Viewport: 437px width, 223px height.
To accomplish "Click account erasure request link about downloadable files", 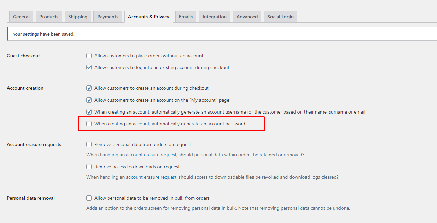I will coord(151,177).
